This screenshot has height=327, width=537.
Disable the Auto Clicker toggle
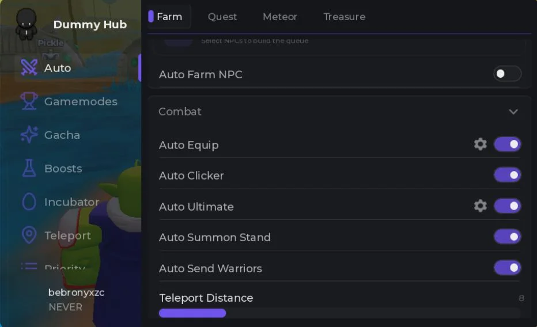pos(507,175)
